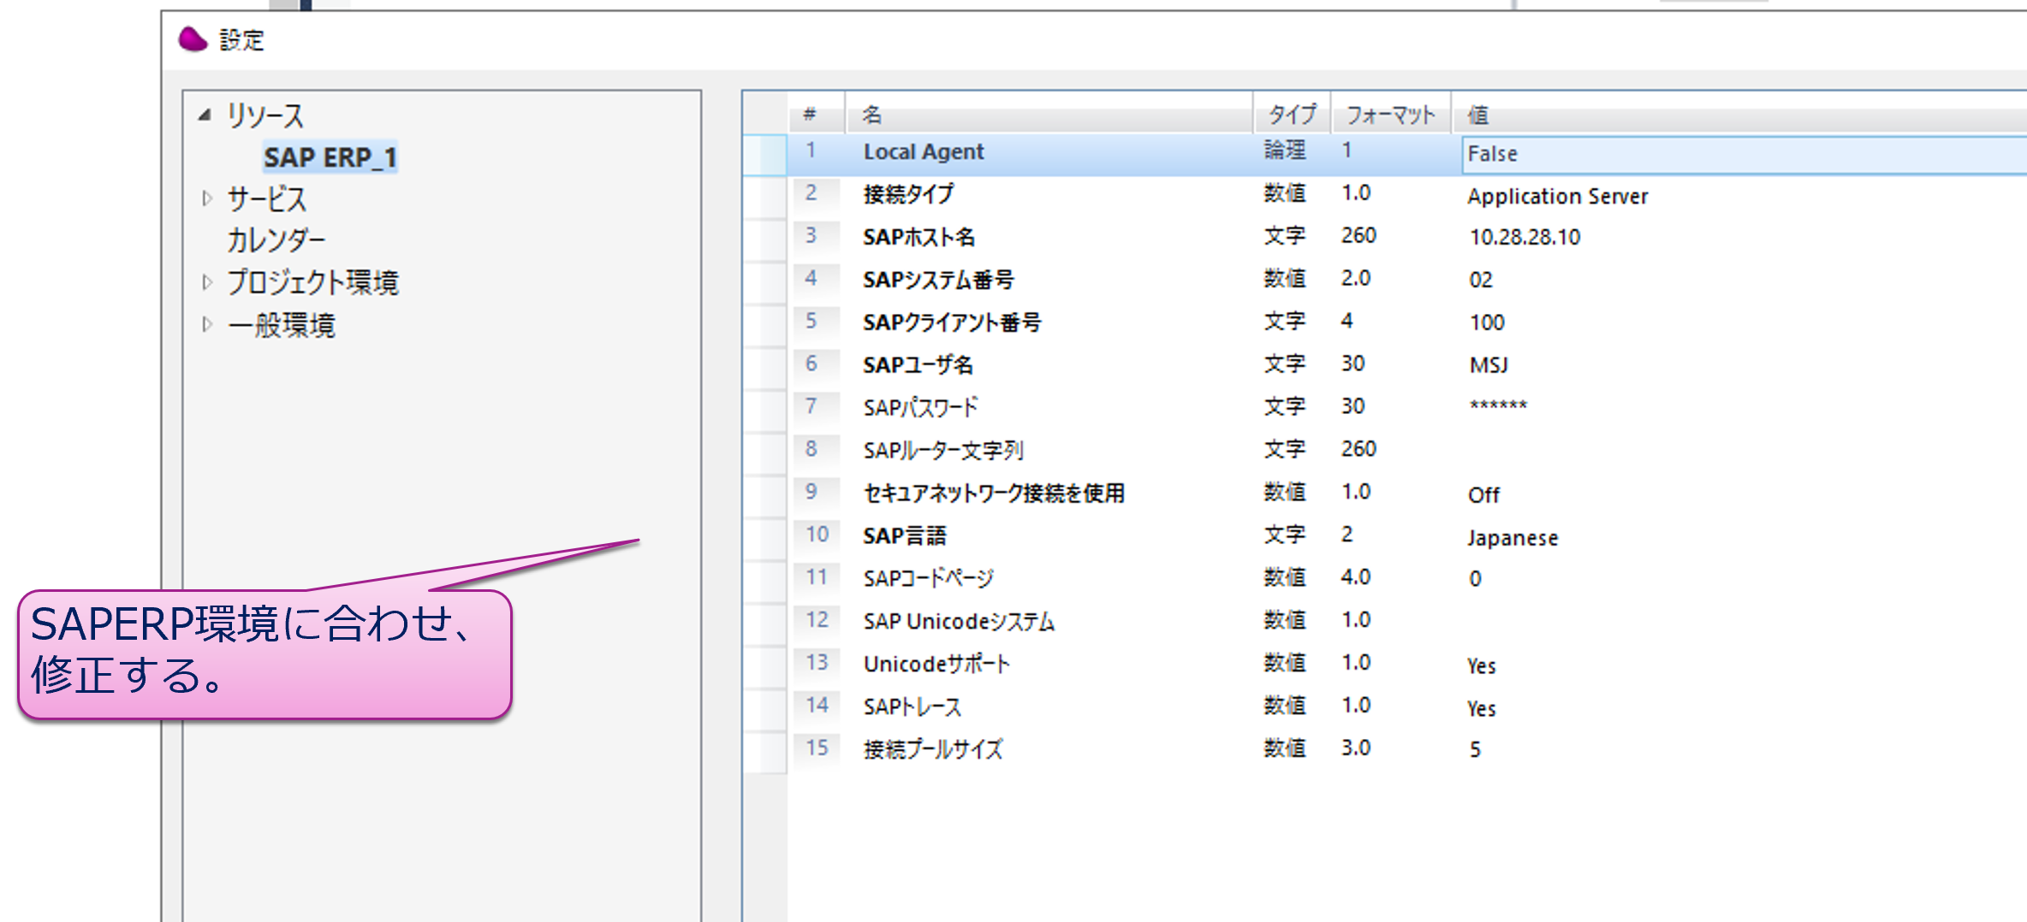Expand the 一般環境 tree node
Image resolution: width=2027 pixels, height=922 pixels.
click(206, 324)
